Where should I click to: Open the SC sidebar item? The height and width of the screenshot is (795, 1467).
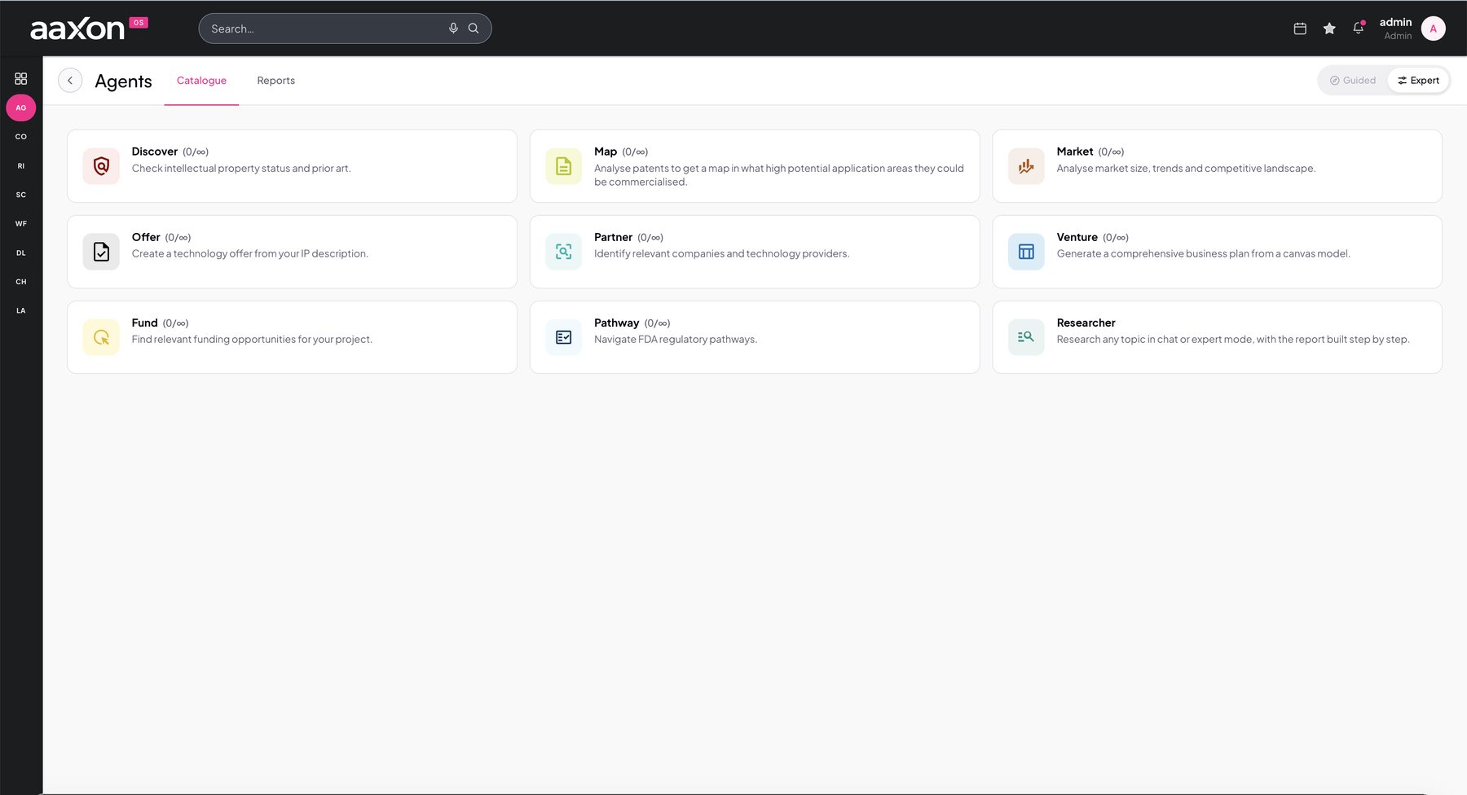pos(21,195)
